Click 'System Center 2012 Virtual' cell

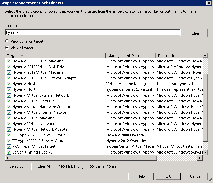[129, 89]
